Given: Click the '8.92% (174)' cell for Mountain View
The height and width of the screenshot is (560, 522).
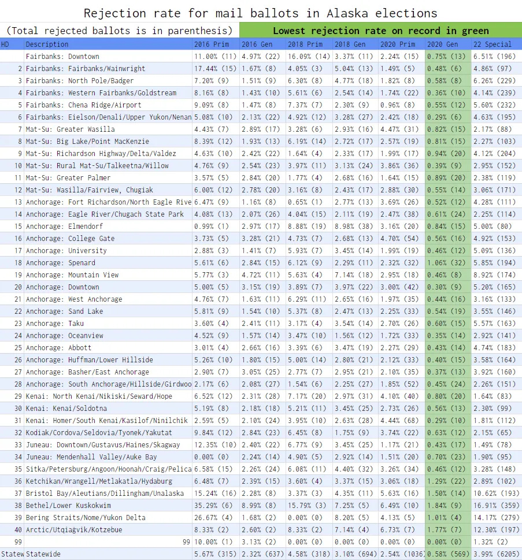Looking at the screenshot, I should click(497, 275).
